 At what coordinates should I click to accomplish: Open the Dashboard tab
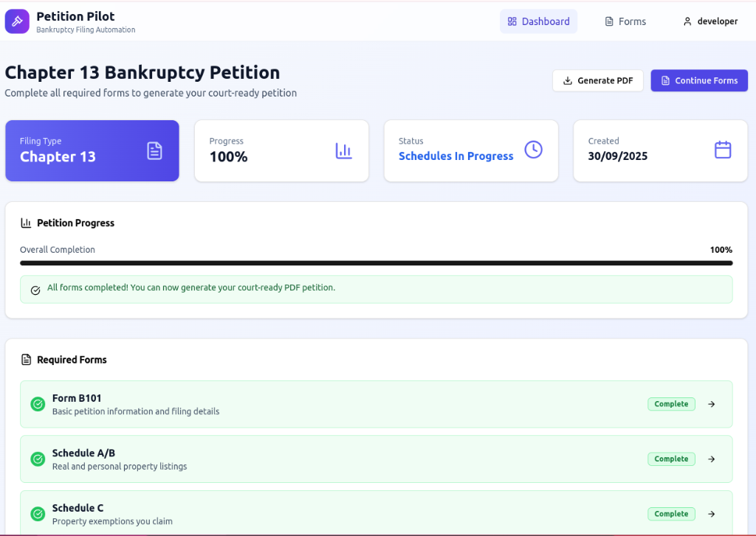[x=538, y=21]
